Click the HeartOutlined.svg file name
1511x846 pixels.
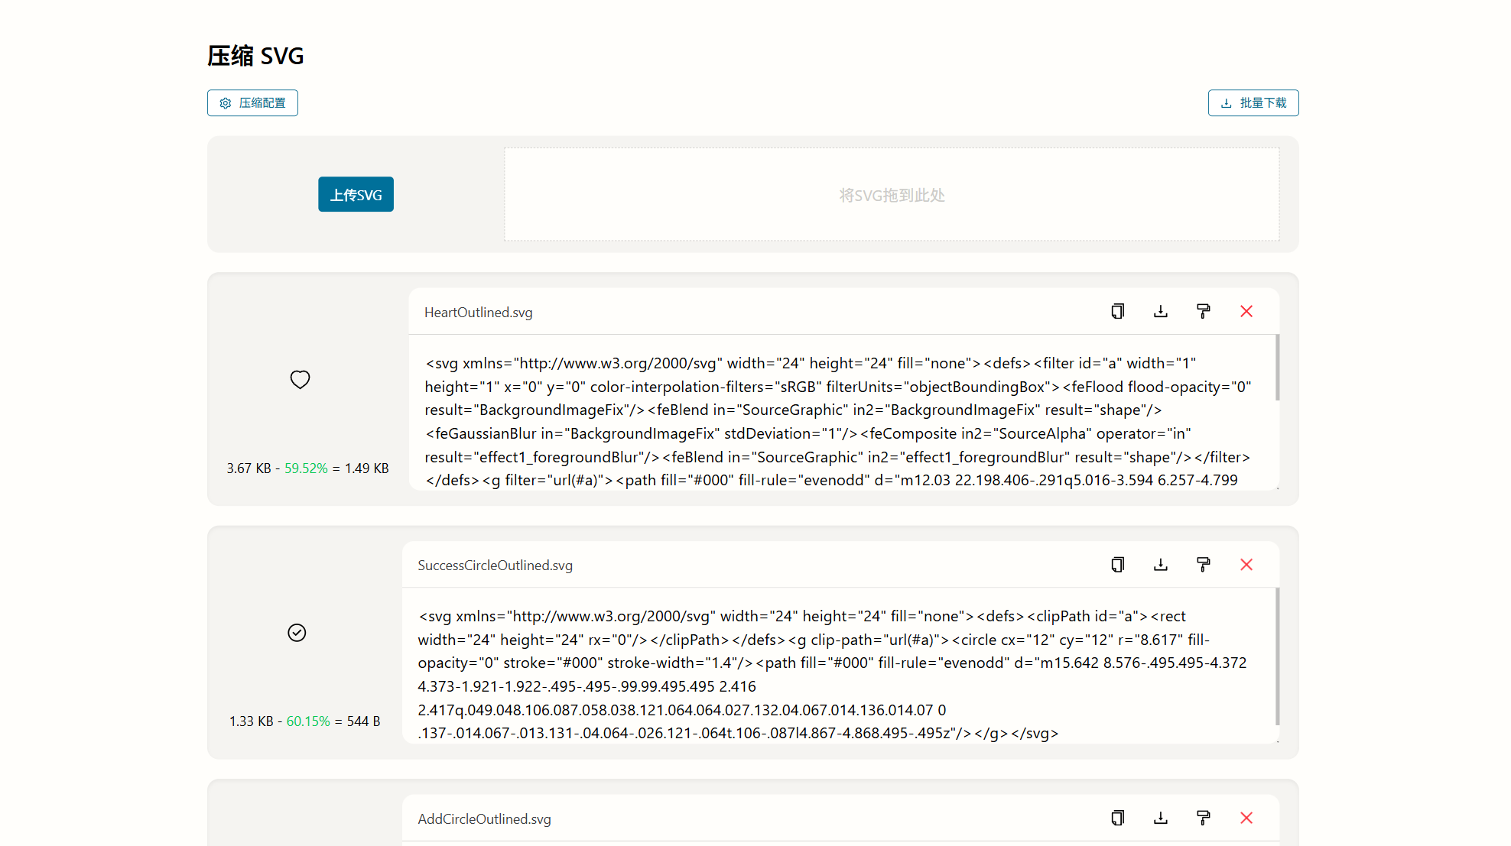click(479, 313)
